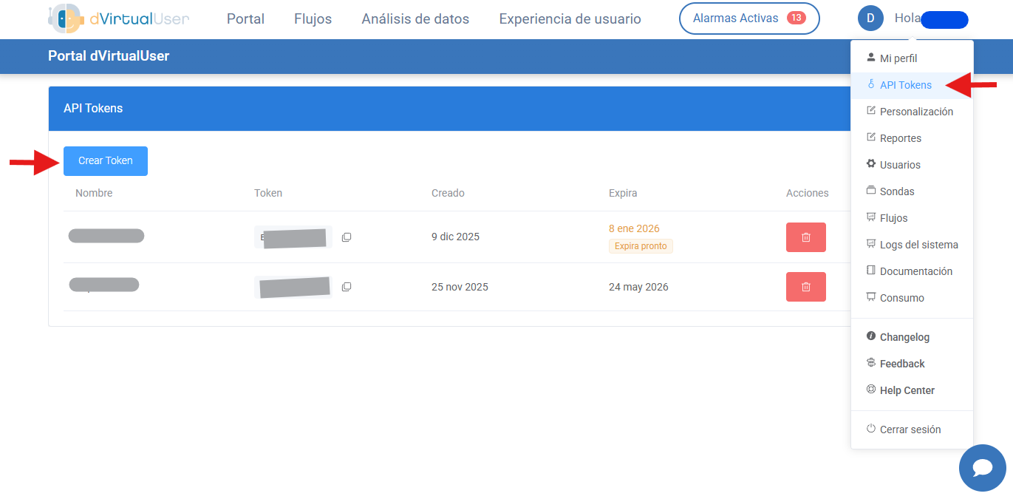Screen dimensions: 1013x499
Task: Click the Documentación book icon
Action: click(x=871, y=271)
